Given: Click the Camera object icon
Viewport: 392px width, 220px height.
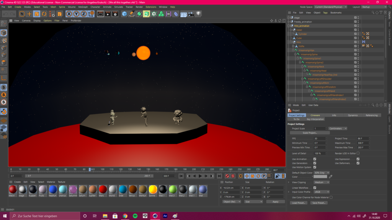Looking at the screenshot, I should point(191,14).
